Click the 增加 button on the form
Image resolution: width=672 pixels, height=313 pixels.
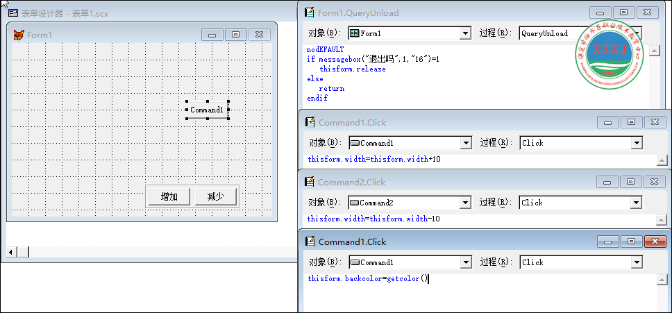point(169,197)
